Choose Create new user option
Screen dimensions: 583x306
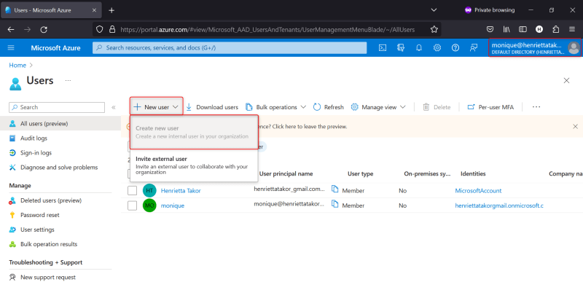pos(194,132)
